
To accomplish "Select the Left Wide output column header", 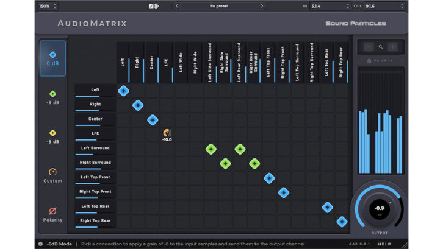I will click(181, 63).
